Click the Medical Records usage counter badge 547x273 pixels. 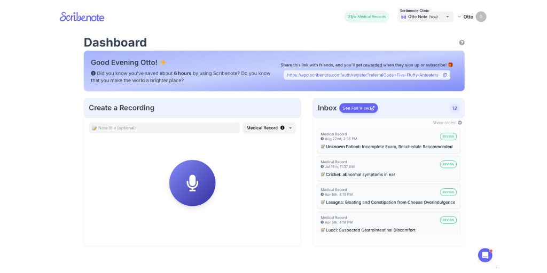point(366,17)
